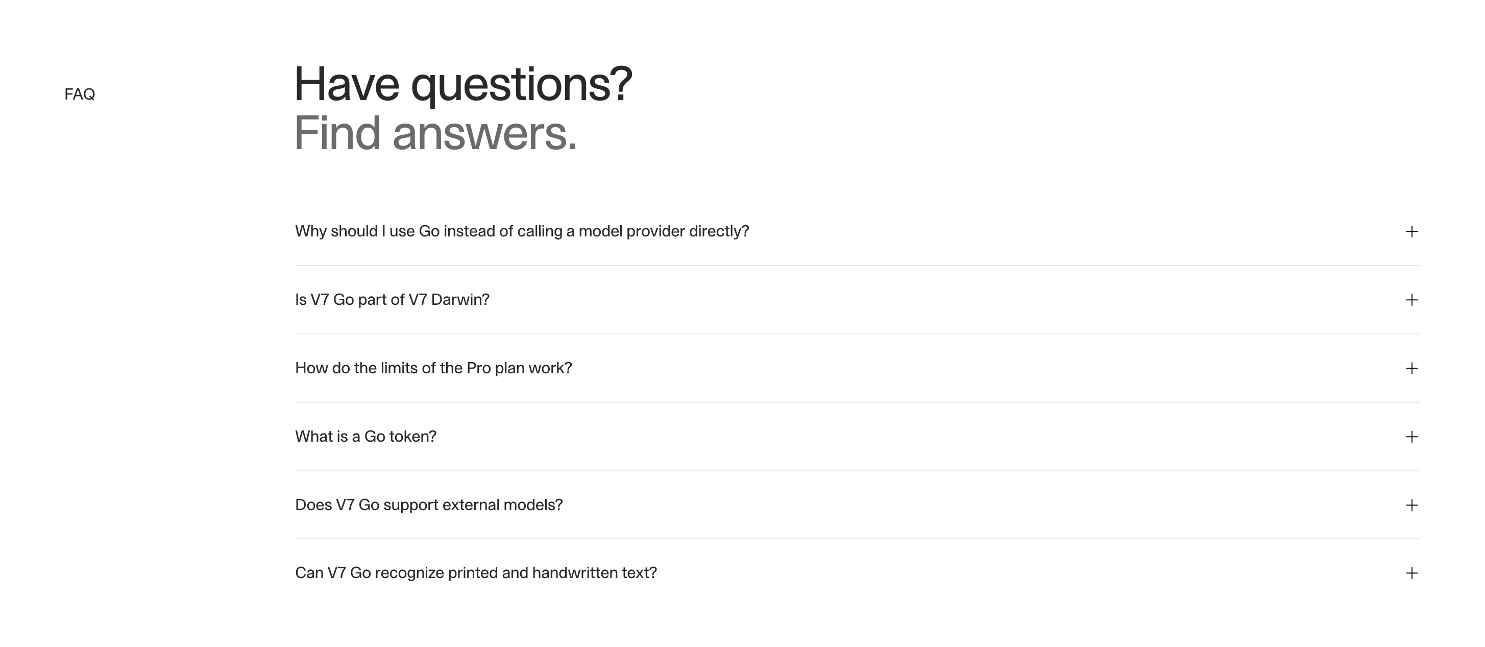Click the gray 'Find answers.' subheading
Image resolution: width=1485 pixels, height=647 pixels.
tap(435, 133)
